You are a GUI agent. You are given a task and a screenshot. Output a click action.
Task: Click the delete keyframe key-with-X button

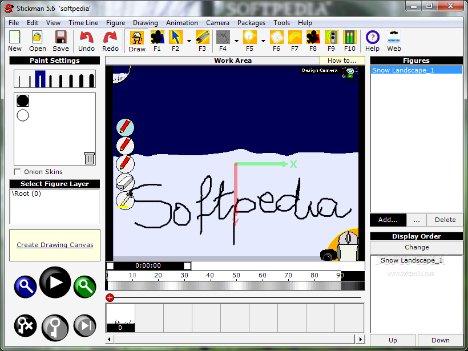click(x=25, y=326)
